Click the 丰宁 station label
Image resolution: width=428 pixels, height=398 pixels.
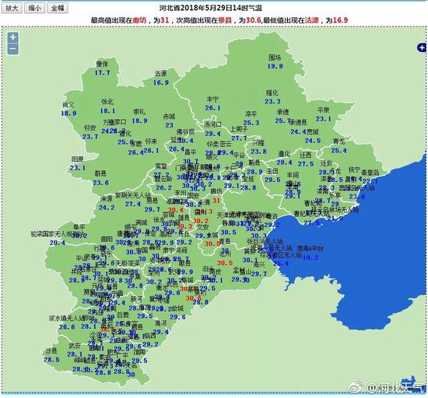[212, 99]
